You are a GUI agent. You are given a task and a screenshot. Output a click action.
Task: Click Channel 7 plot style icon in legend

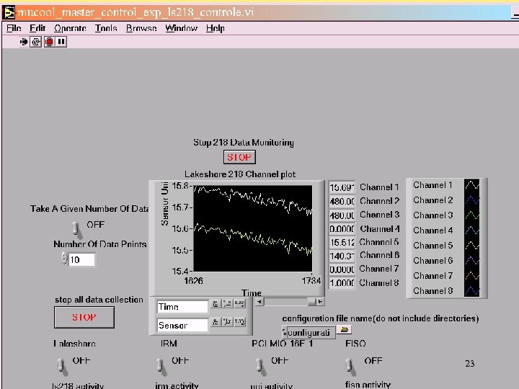coord(472,275)
